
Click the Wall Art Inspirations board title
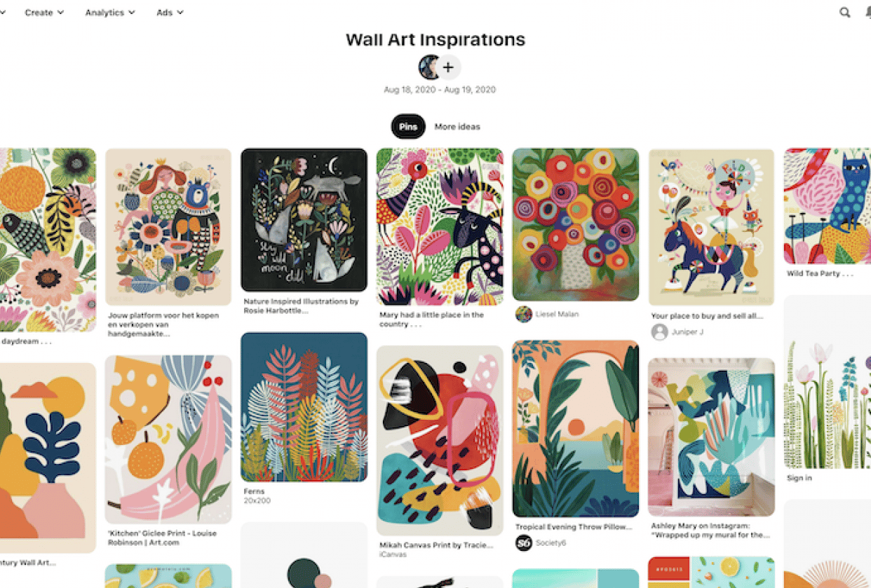(435, 39)
